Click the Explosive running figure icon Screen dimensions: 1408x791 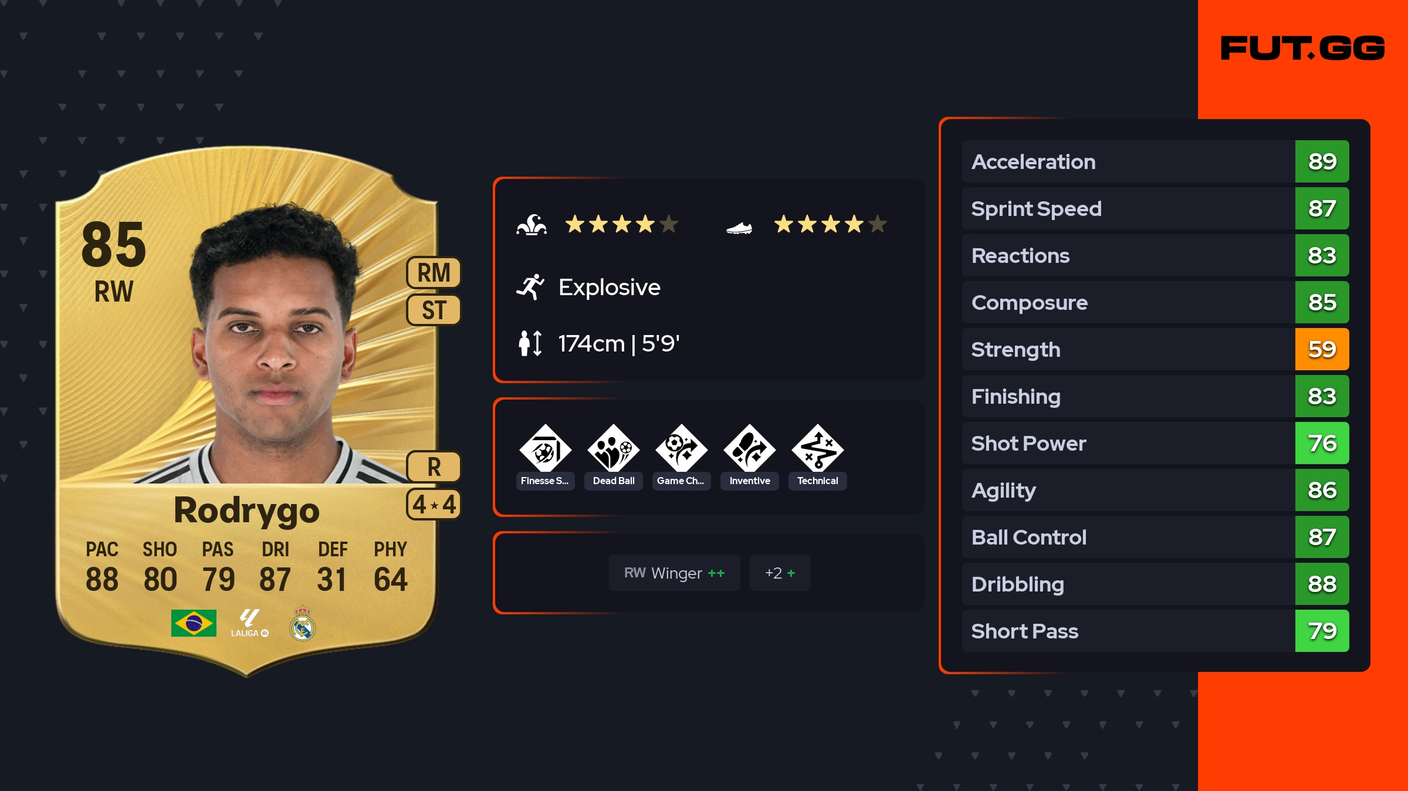530,287
